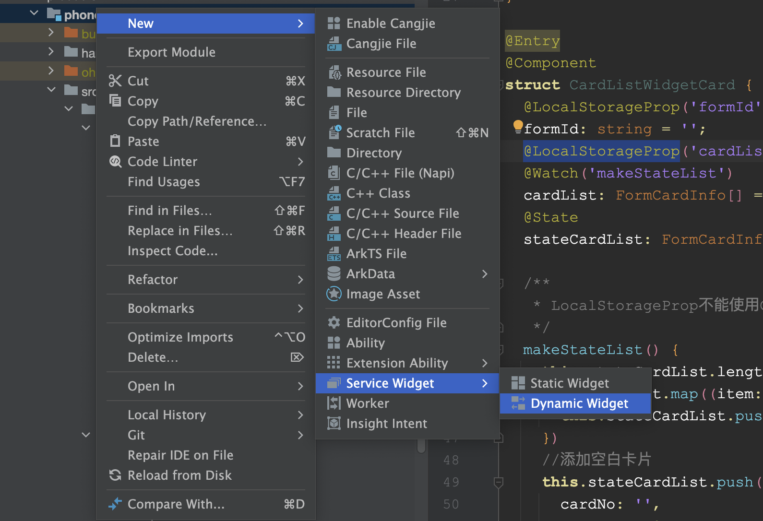Click the Enable Cangjie icon
This screenshot has height=521, width=763.
tap(334, 24)
